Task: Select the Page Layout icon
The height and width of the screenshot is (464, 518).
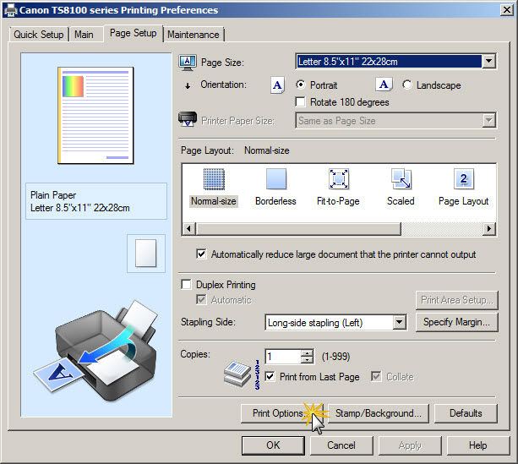Action: [x=463, y=179]
